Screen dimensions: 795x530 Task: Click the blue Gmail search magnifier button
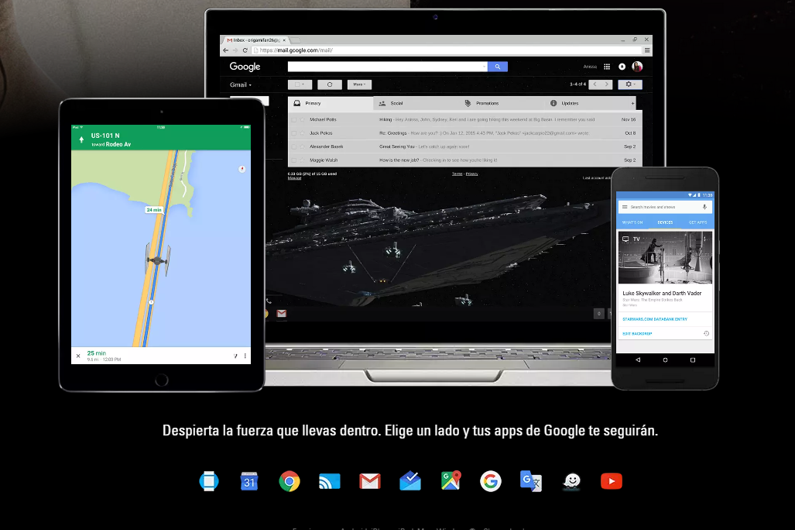coord(498,67)
